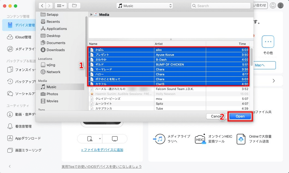Image resolution: width=289 pixels, height=173 pixels.
Task: Select the song ムーンライト by Spitz
Action: pyautogui.click(x=168, y=104)
